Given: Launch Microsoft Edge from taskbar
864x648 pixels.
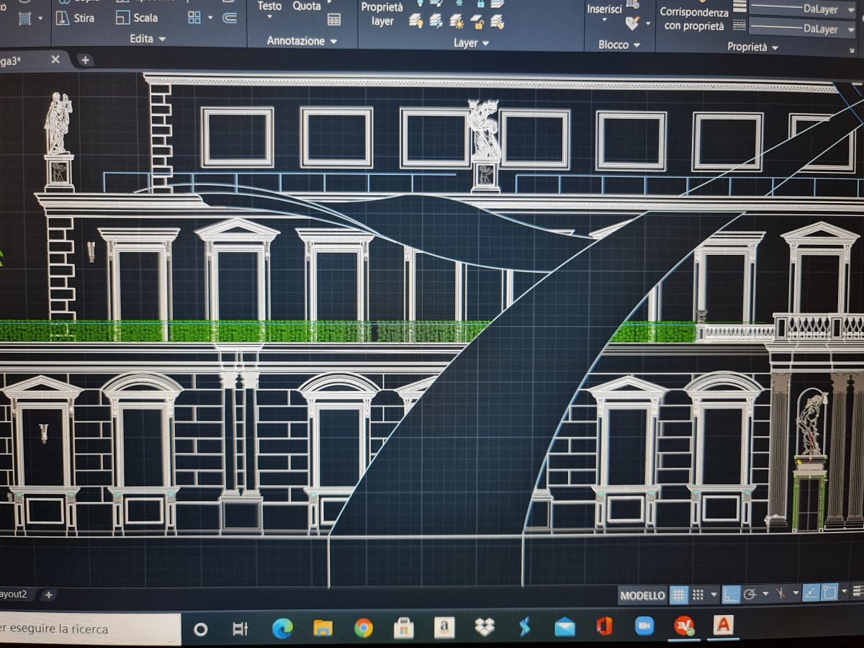Looking at the screenshot, I should tap(282, 629).
